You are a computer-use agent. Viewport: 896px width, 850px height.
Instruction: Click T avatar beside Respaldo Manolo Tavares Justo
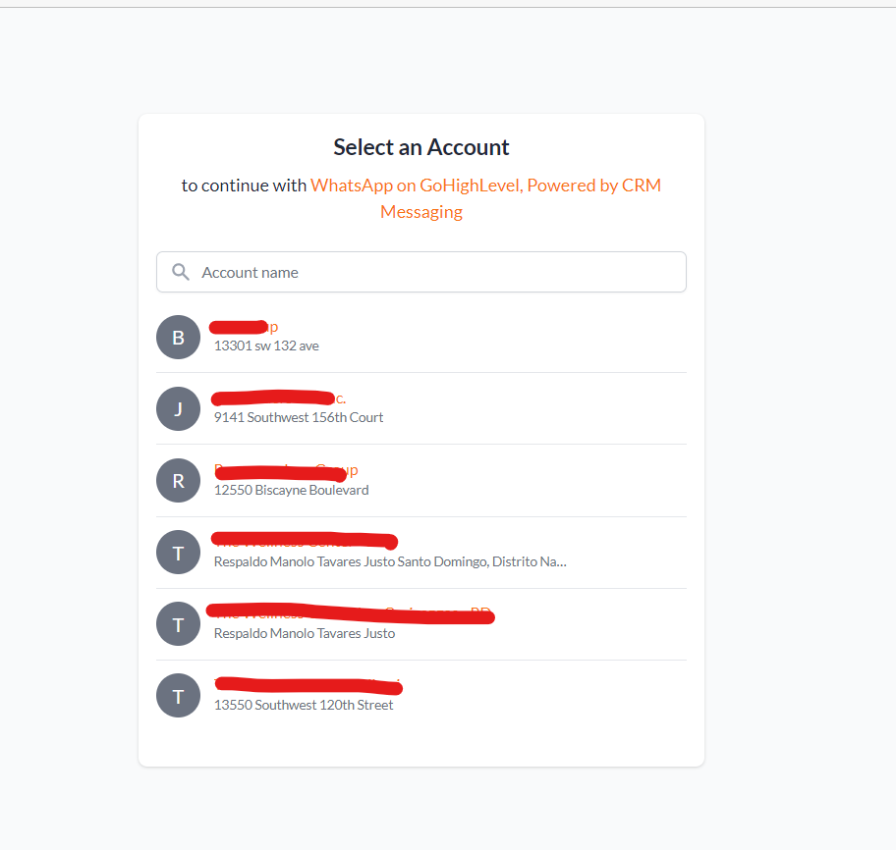pyautogui.click(x=178, y=624)
